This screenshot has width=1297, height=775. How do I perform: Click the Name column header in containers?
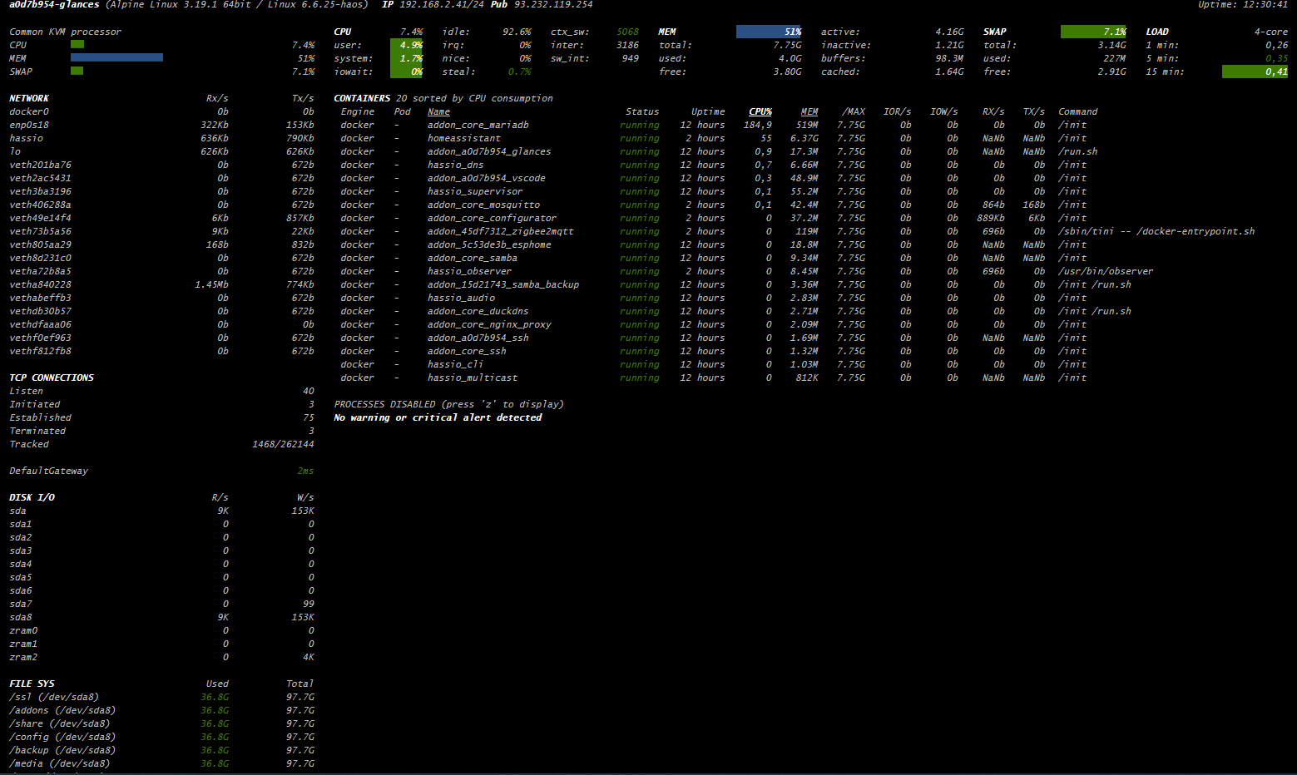(x=439, y=111)
